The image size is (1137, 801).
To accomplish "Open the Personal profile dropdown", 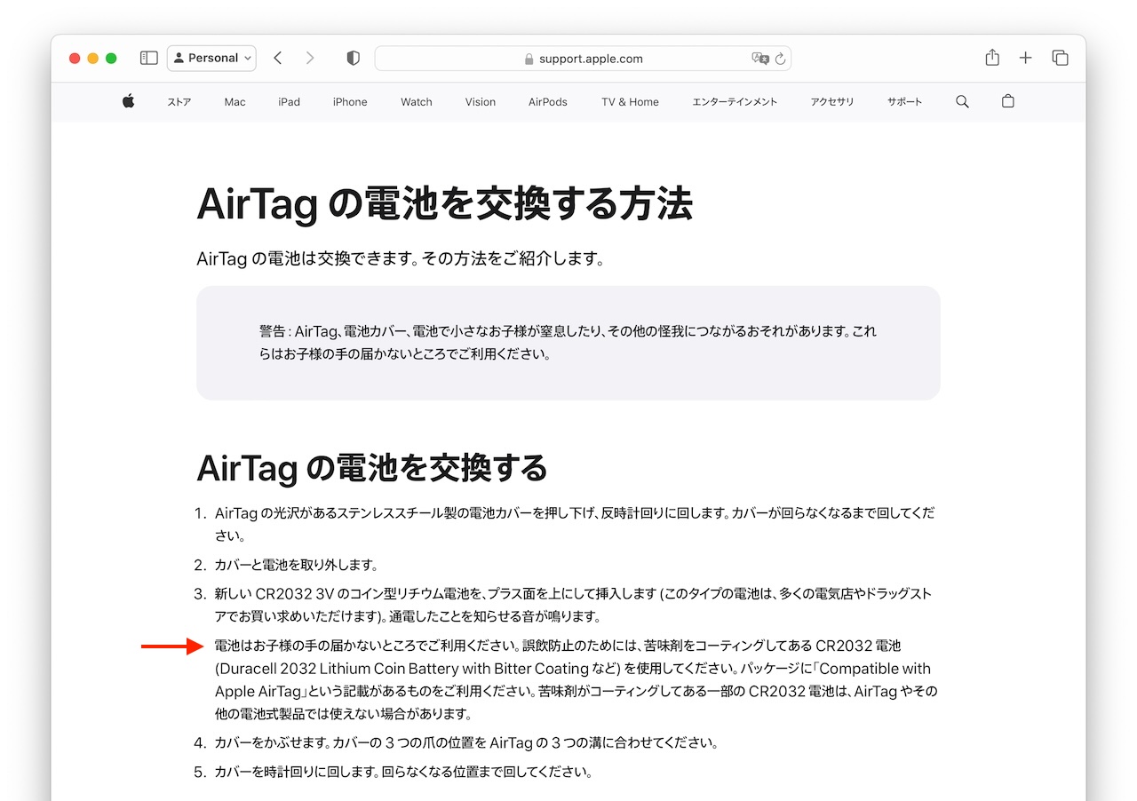I will coord(211,58).
